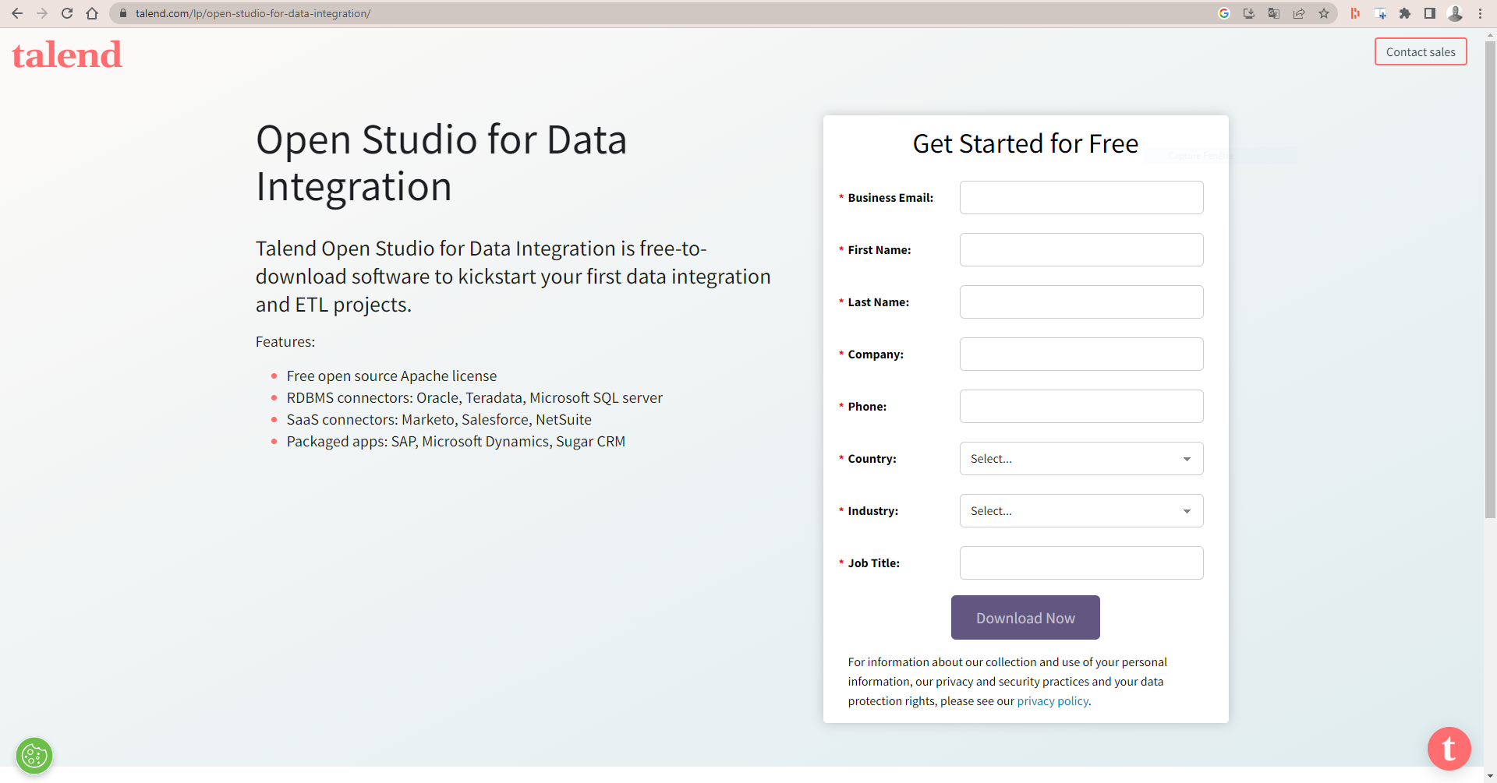Viewport: 1497px width, 783px height.
Task: Open the Extensions puzzle menu
Action: tap(1405, 13)
